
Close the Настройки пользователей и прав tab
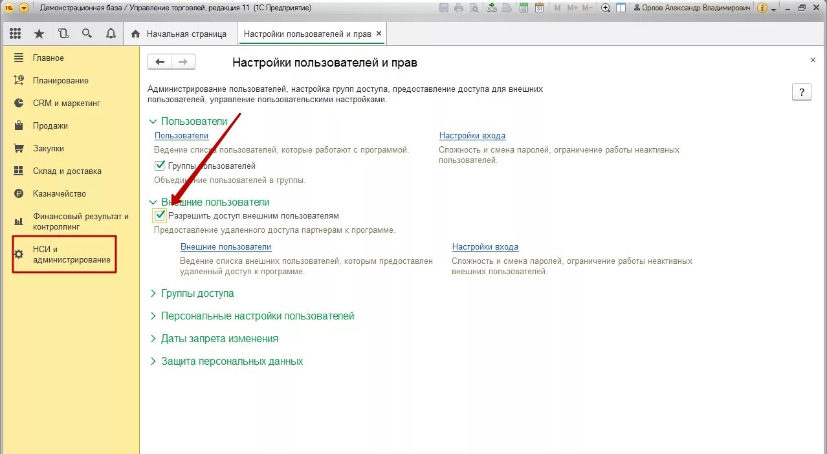[x=379, y=34]
